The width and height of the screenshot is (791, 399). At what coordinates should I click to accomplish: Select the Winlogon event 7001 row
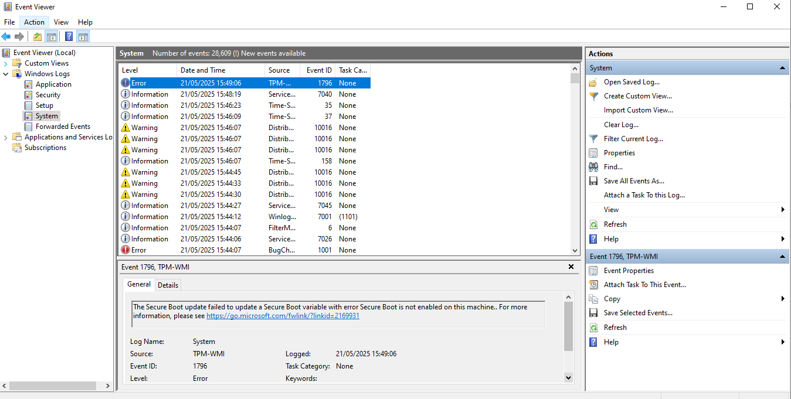[245, 217]
